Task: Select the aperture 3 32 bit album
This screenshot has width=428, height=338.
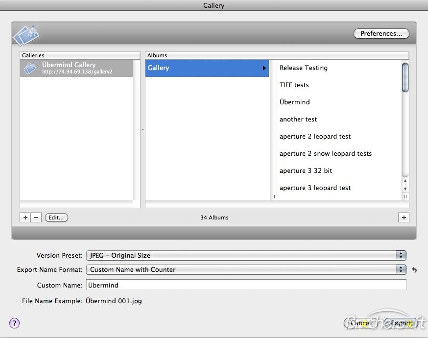Action: pyautogui.click(x=306, y=170)
